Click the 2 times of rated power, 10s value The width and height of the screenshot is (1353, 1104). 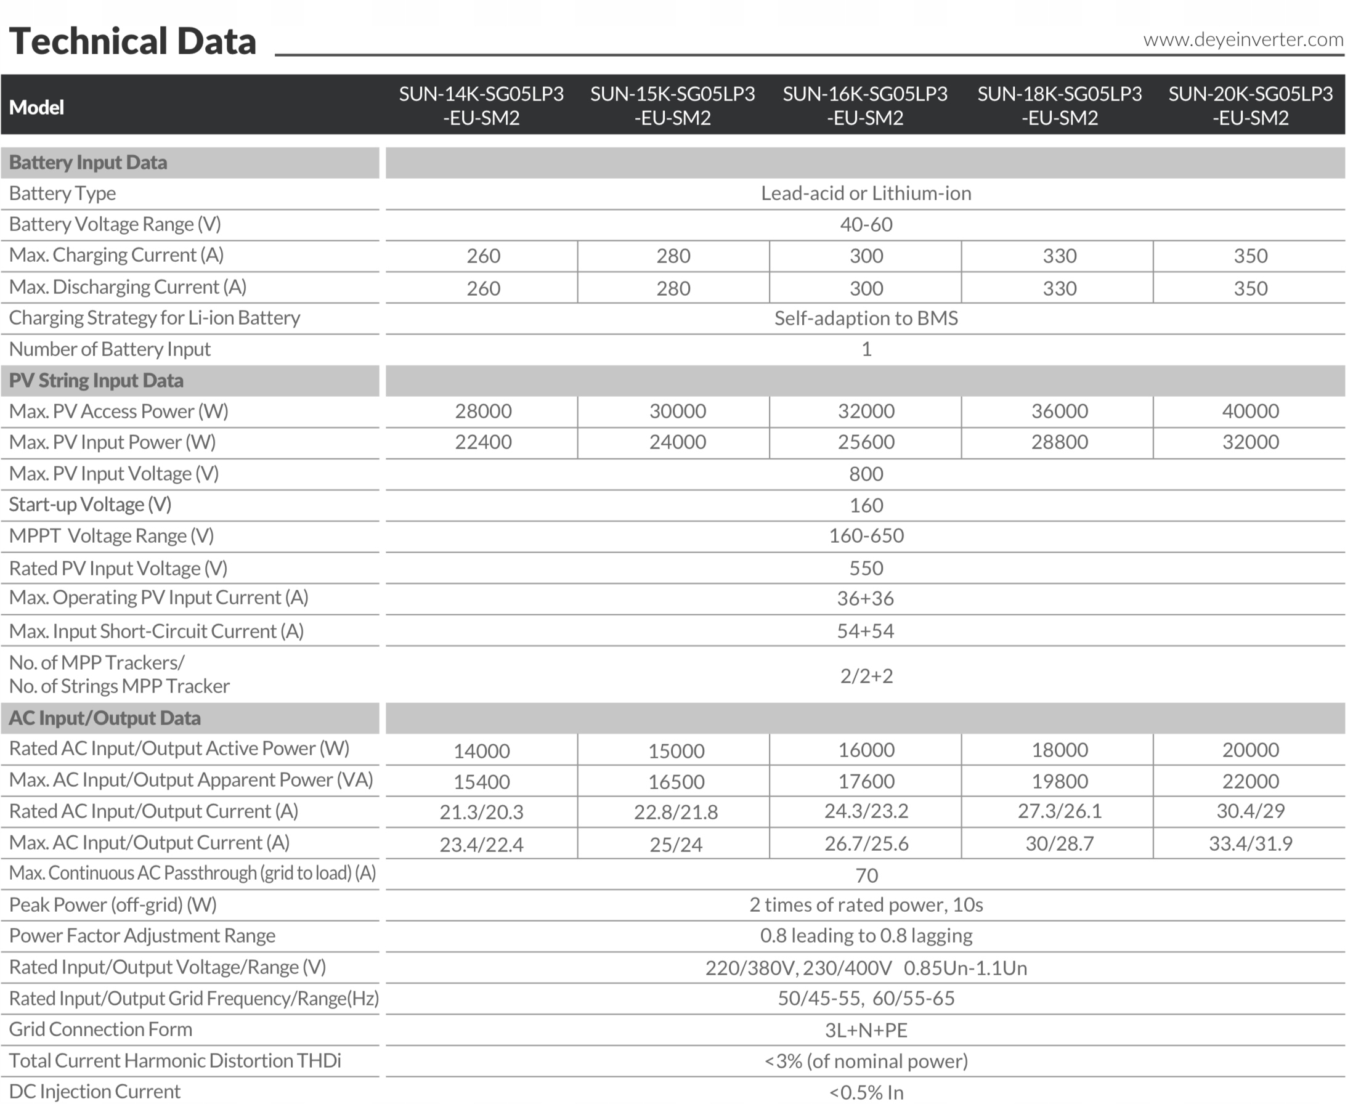pyautogui.click(x=866, y=904)
